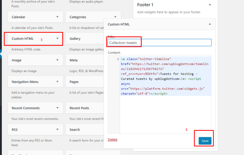Expand the Calendar widget dropdown arrow
The width and height of the screenshot is (244, 155).
[x=57, y=17]
